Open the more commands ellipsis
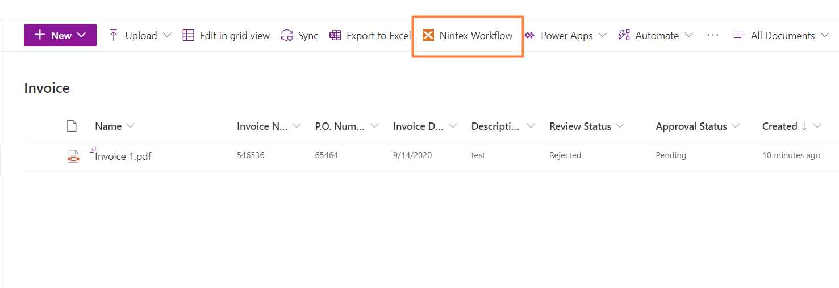 pos(713,35)
